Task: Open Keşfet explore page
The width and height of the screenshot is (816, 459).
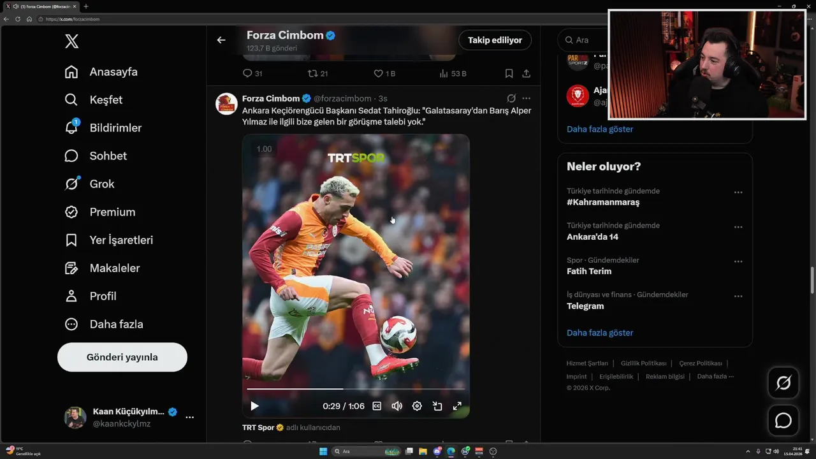Action: pyautogui.click(x=94, y=100)
